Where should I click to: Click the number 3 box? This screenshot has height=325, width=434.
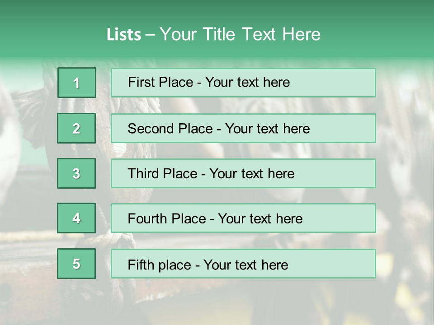[x=76, y=173]
